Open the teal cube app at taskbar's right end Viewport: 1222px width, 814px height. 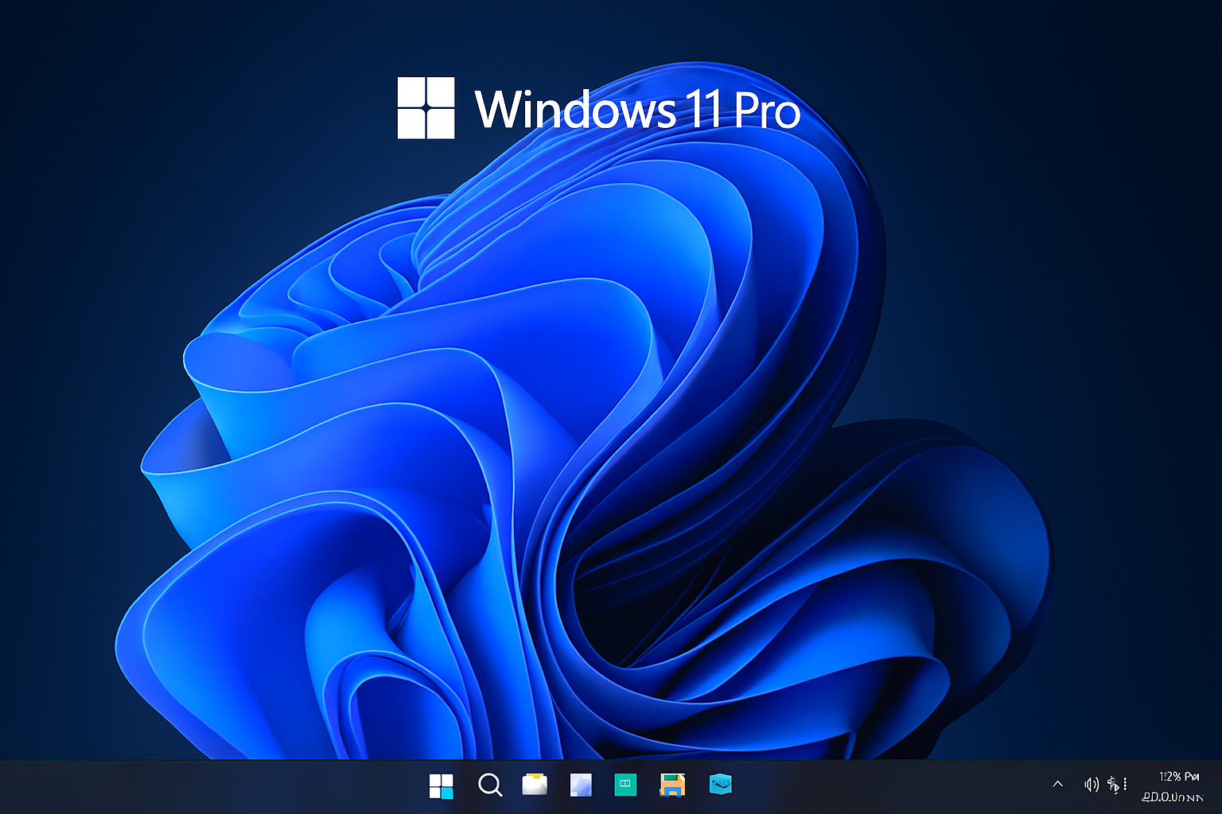[719, 785]
